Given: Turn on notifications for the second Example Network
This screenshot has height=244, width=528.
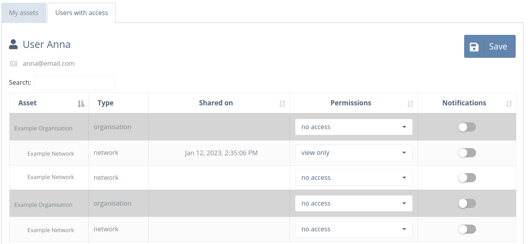Looking at the screenshot, I should [x=467, y=177].
